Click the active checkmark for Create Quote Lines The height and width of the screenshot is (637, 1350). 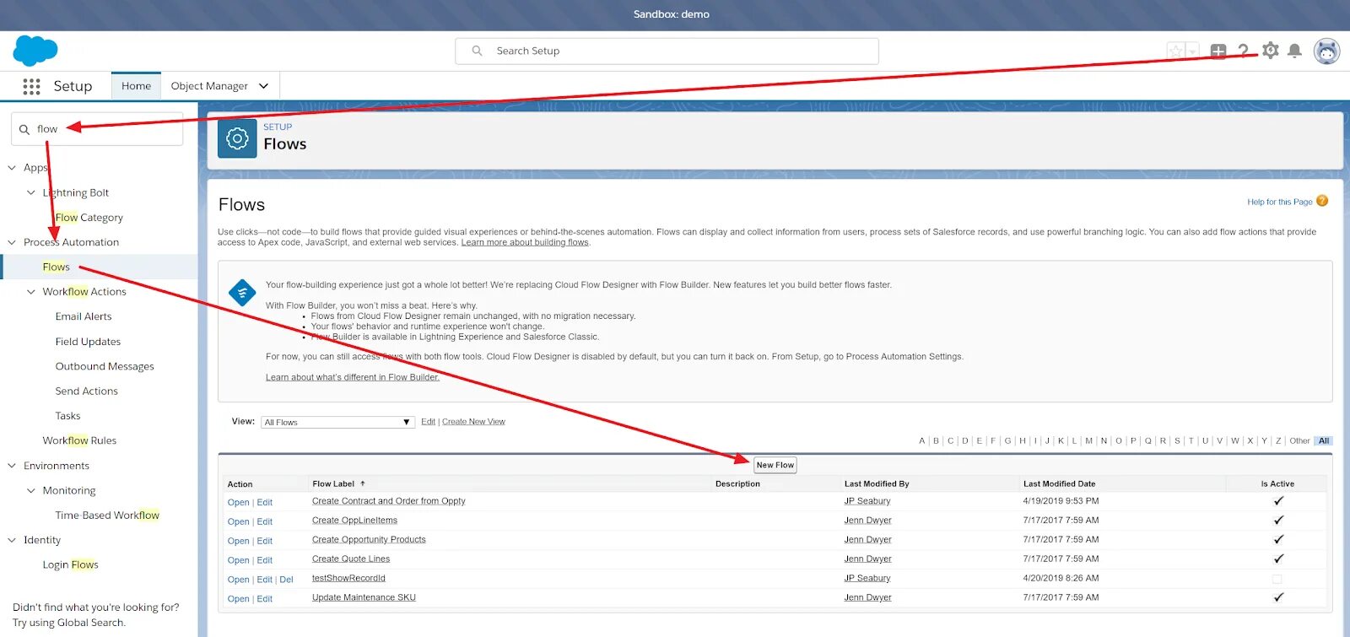click(1278, 559)
